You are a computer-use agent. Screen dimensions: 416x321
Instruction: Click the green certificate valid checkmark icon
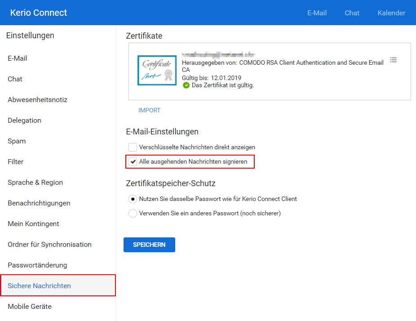pyautogui.click(x=186, y=85)
